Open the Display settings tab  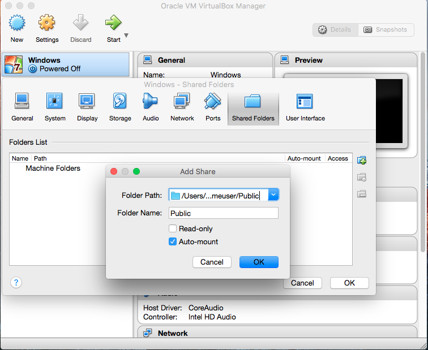(x=87, y=107)
